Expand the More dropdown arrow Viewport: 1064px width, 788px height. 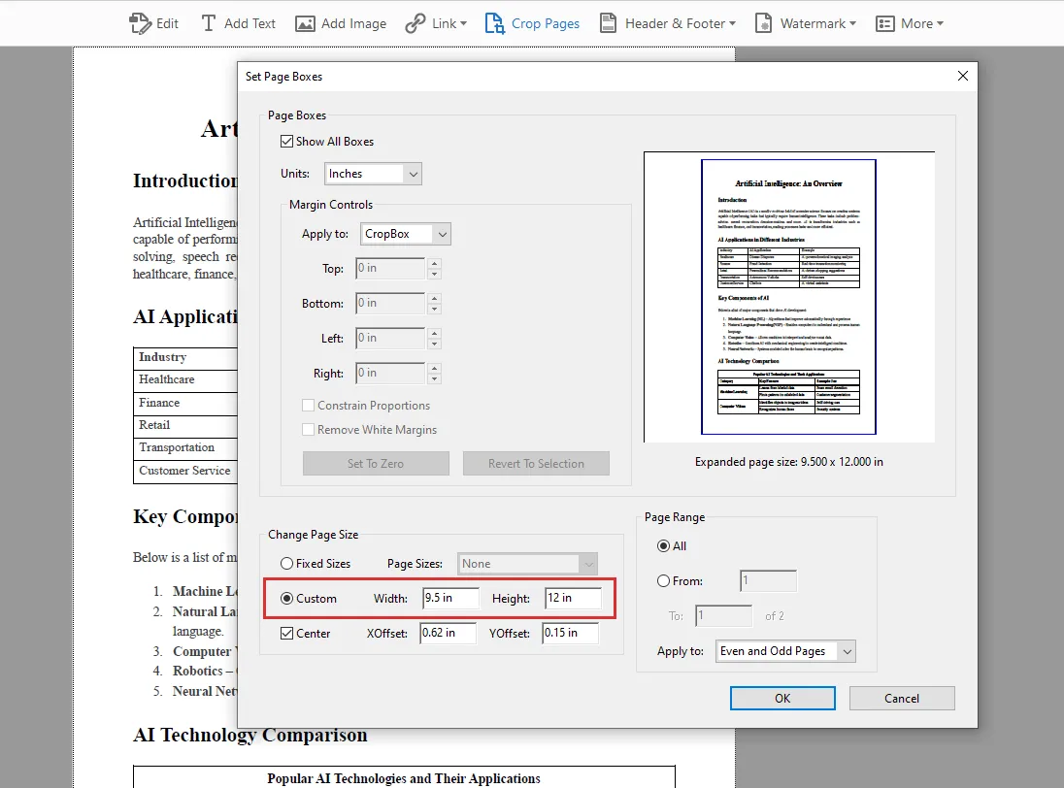tap(940, 23)
